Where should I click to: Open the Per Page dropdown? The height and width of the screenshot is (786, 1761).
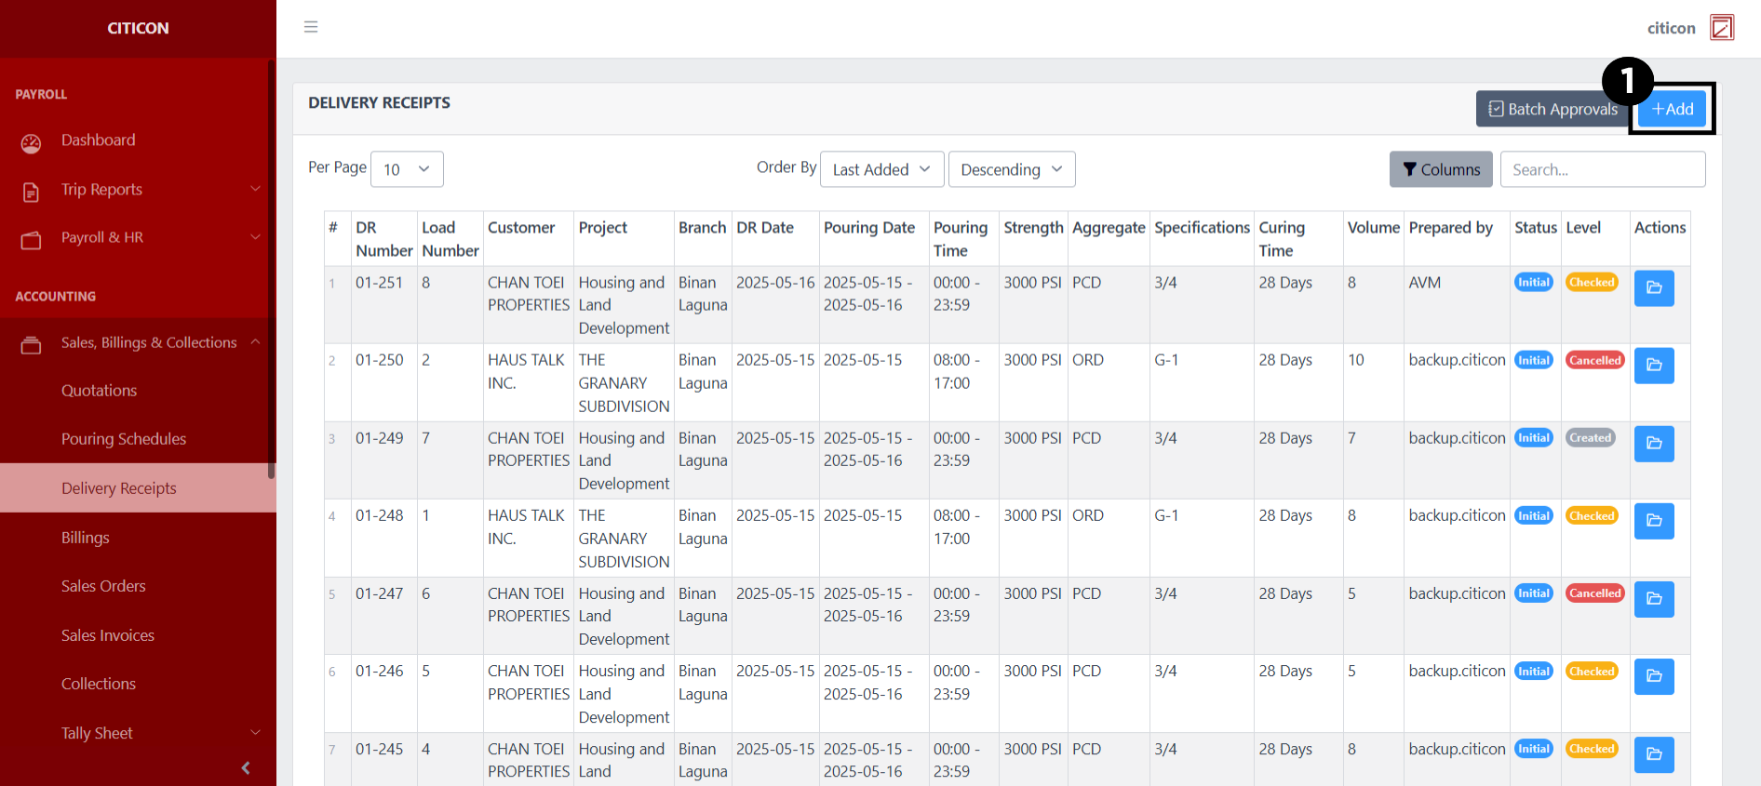point(407,169)
